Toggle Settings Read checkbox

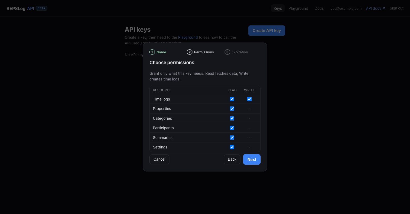(x=232, y=147)
